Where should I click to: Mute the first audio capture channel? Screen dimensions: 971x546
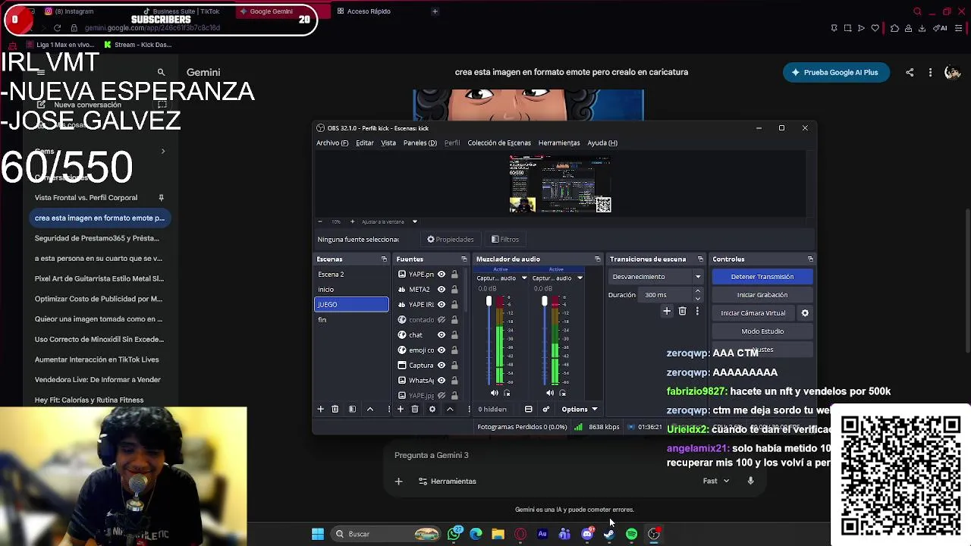pyautogui.click(x=495, y=393)
